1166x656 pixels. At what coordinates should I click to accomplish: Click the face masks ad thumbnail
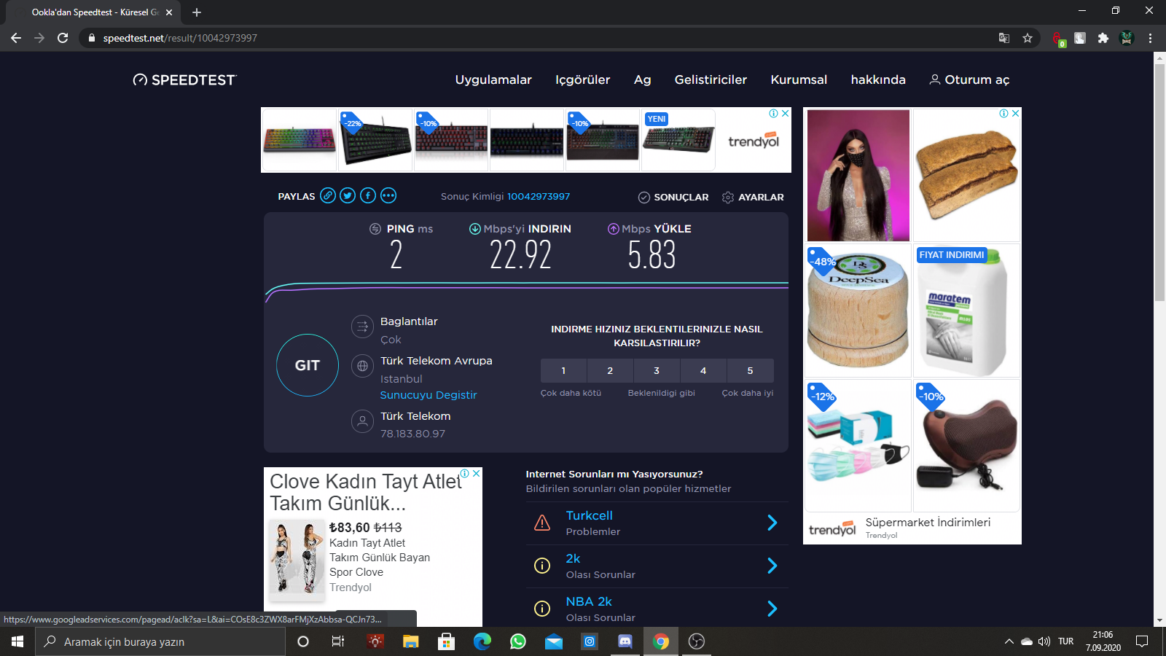(x=858, y=445)
